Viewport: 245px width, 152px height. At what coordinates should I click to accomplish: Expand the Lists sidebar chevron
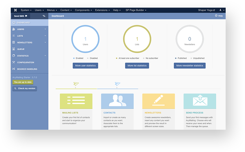45,36
